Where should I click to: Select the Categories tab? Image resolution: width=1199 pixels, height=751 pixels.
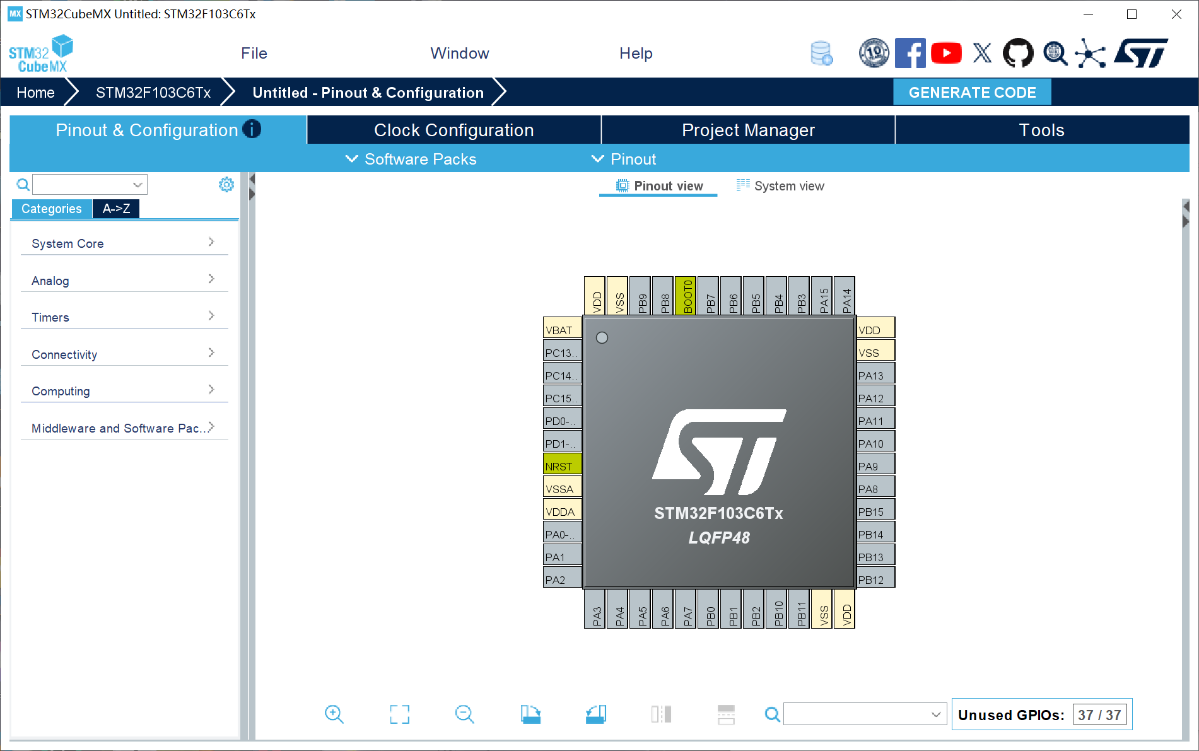52,209
